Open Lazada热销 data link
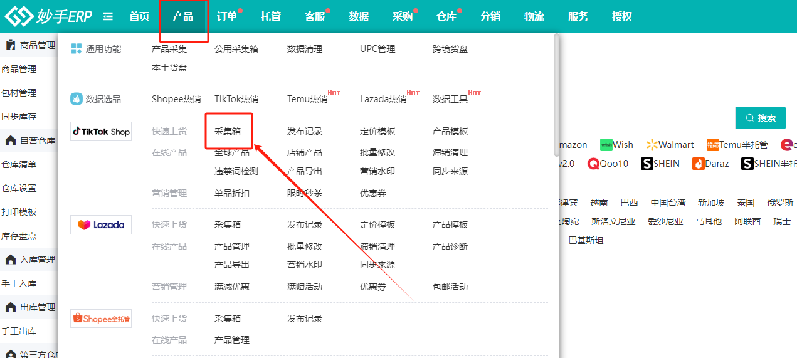 click(x=383, y=99)
